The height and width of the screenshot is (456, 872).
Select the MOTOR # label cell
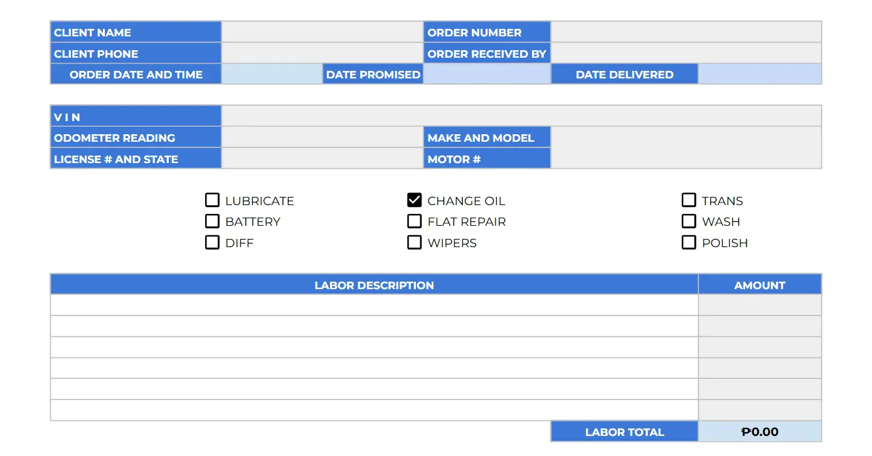[x=487, y=159]
